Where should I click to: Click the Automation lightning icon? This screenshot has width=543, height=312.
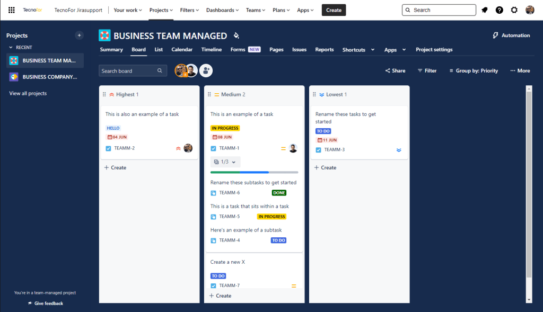tap(496, 35)
